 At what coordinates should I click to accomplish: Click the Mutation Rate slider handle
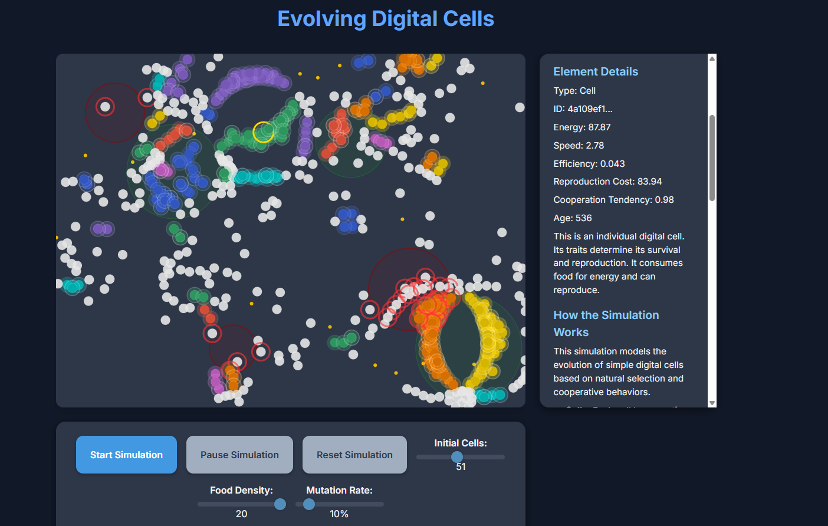click(309, 504)
